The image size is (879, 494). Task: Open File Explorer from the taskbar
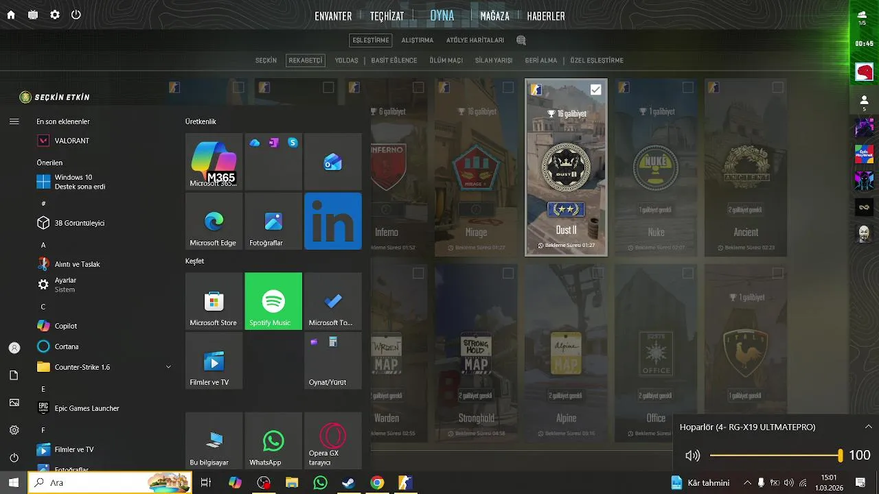(292, 483)
